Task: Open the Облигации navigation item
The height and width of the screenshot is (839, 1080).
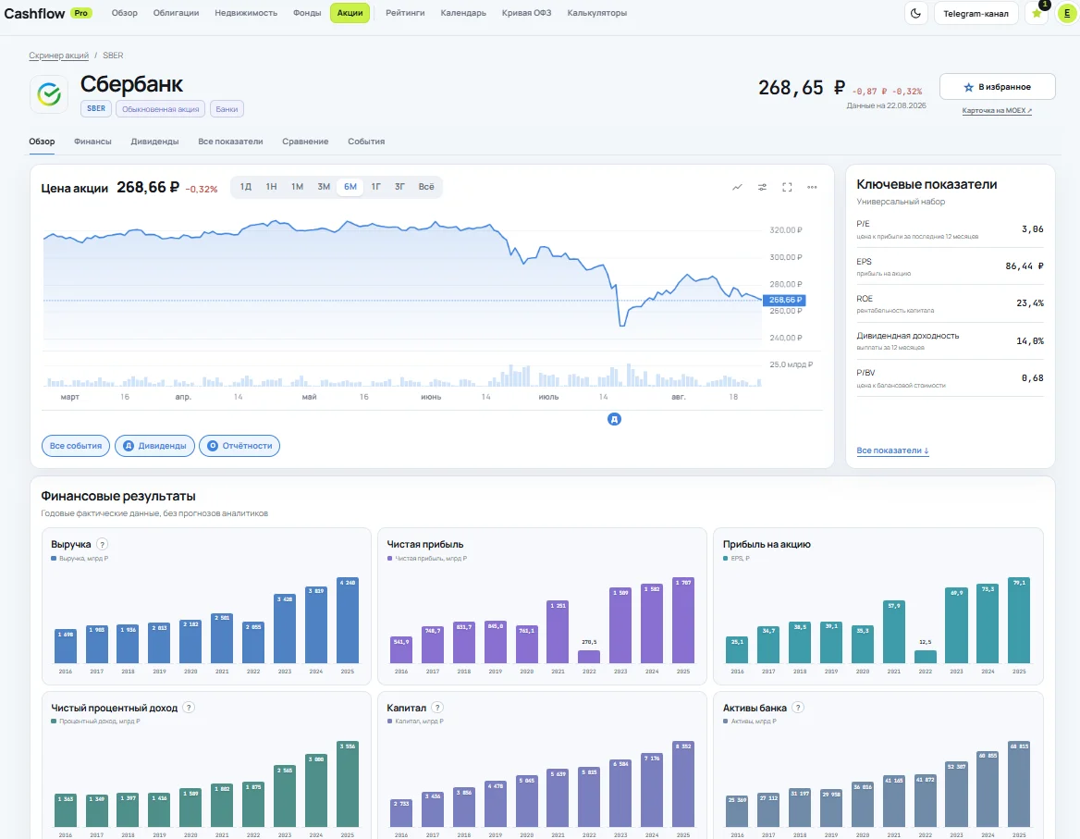Action: click(177, 13)
